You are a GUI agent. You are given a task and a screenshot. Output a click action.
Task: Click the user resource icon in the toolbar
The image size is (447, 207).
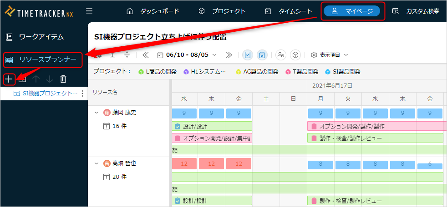(280, 55)
